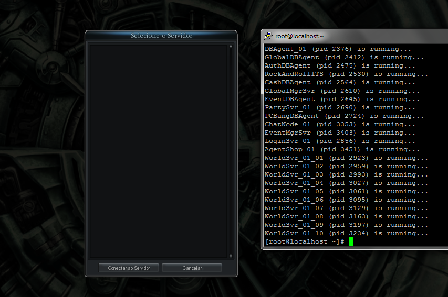Viewport: 448px width, 297px height.
Task: Click the AuthDBAgent status line
Action: (x=340, y=65)
